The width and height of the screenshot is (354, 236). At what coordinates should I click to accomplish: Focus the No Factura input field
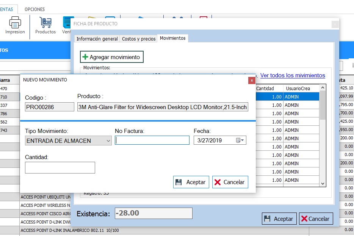(152, 141)
